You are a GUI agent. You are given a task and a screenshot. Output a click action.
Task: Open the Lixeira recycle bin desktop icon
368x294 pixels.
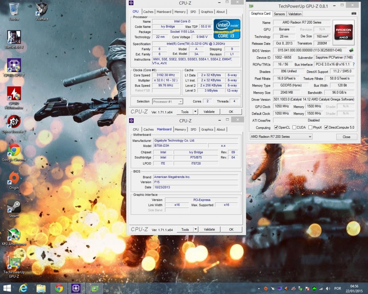click(x=14, y=11)
